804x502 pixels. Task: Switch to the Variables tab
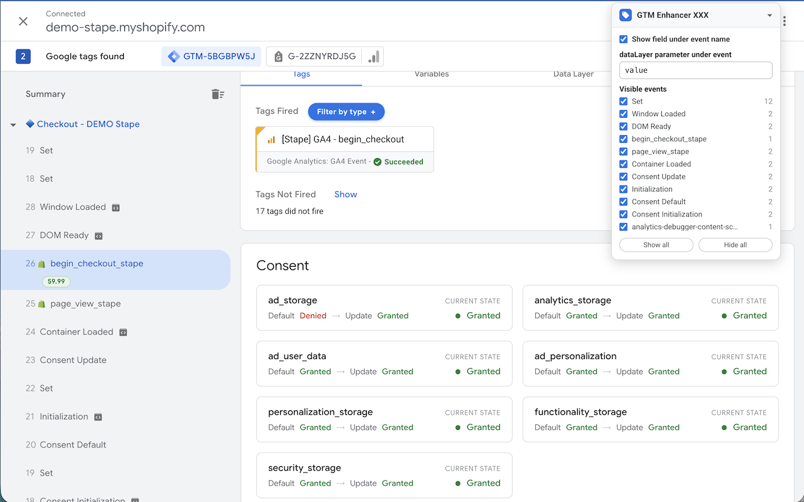pos(432,74)
